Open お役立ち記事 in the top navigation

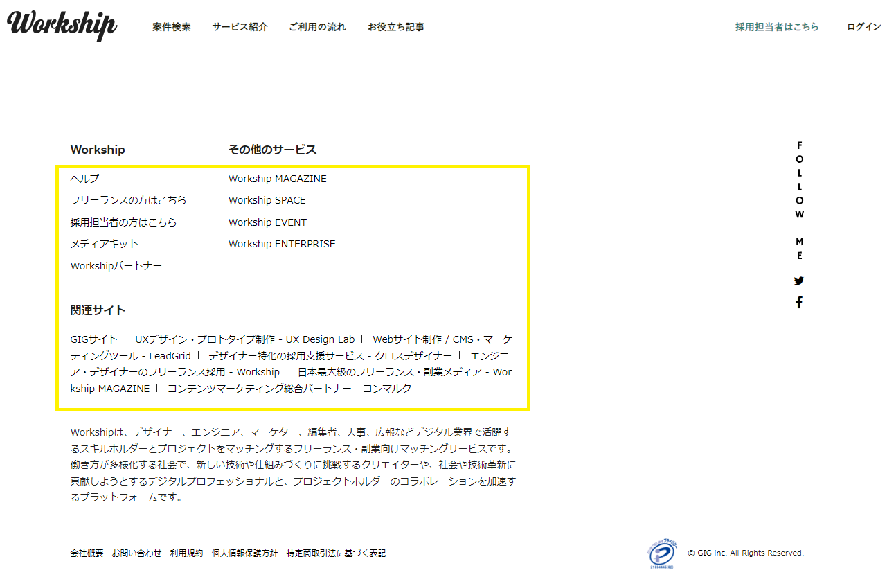[396, 27]
